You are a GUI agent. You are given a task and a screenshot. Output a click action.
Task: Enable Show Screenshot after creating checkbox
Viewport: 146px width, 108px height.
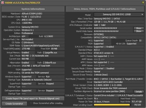31,103
